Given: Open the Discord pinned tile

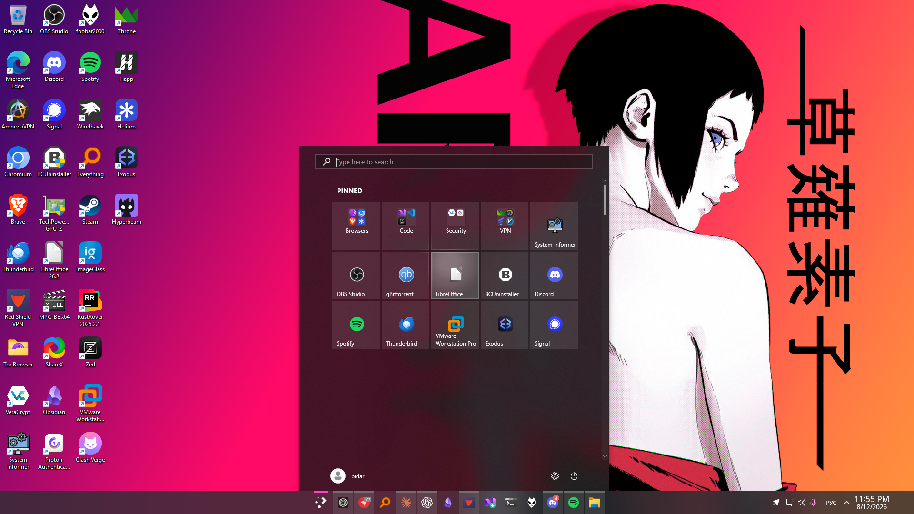Looking at the screenshot, I should (x=554, y=276).
